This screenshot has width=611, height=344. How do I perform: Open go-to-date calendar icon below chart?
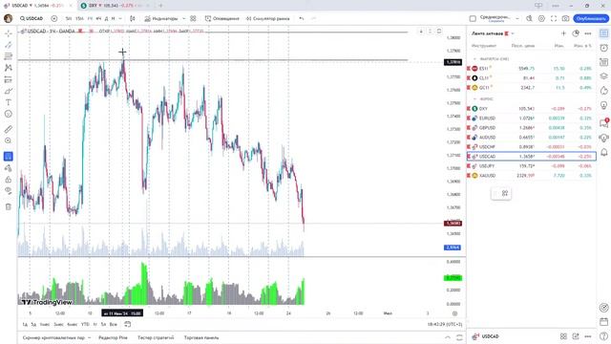point(127,324)
